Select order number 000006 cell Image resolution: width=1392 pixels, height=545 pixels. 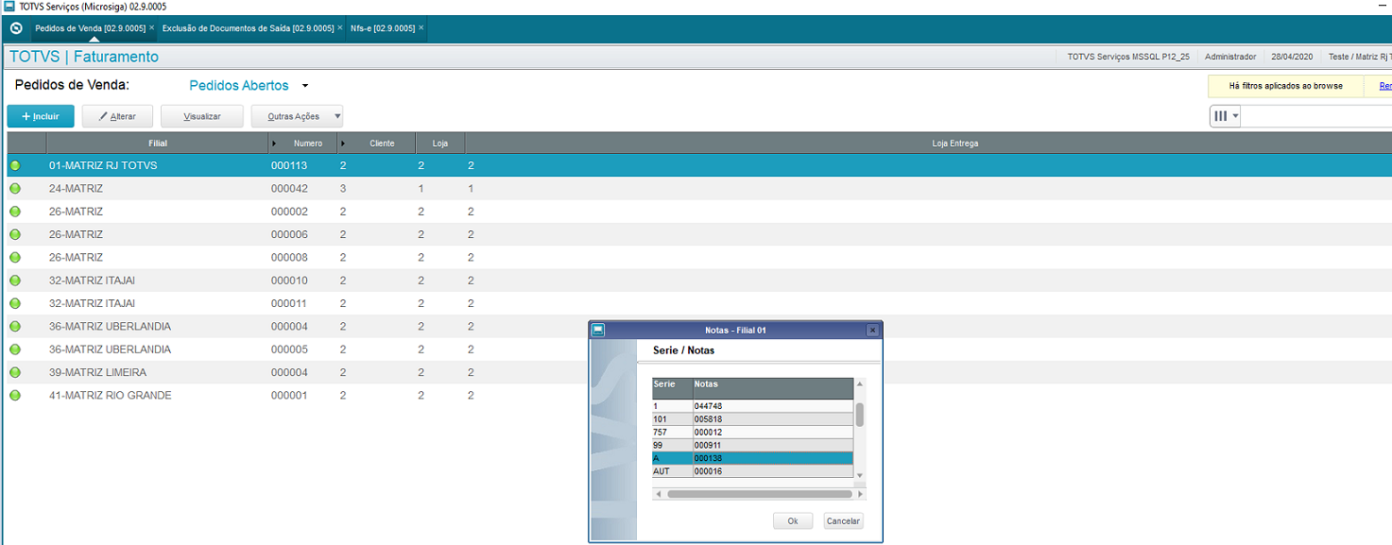289,234
